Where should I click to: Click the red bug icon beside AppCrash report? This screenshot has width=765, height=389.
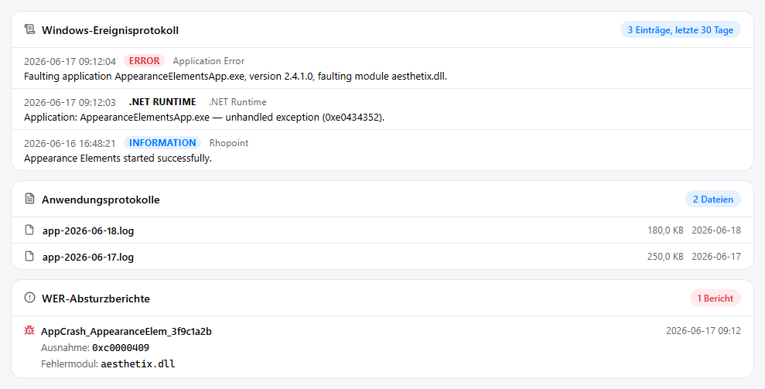(x=29, y=330)
